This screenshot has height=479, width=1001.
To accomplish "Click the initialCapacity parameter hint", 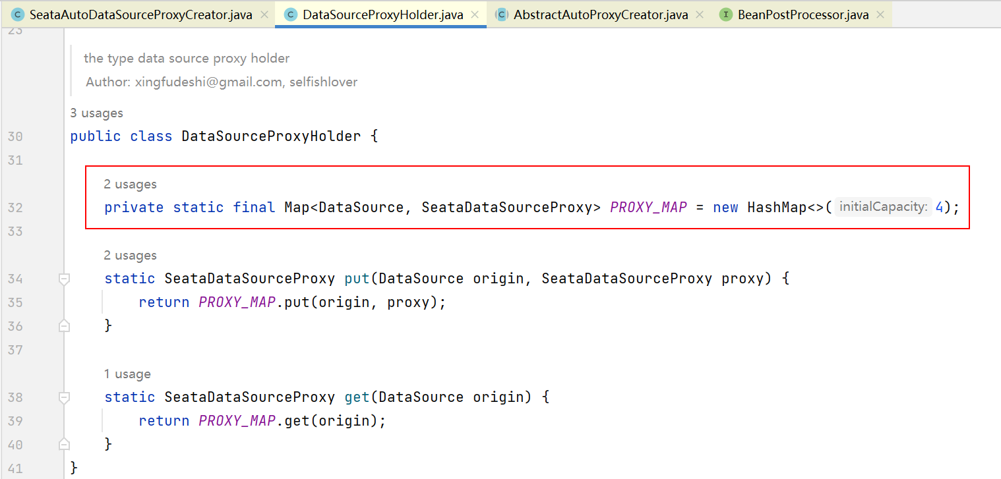I will [x=883, y=207].
